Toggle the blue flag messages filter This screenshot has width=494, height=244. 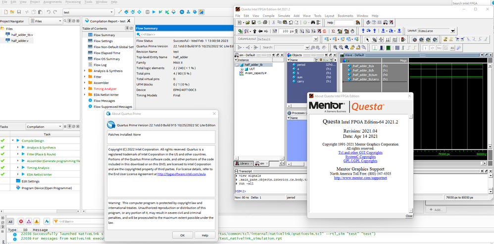[47, 221]
